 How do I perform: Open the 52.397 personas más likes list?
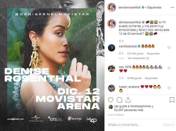click(129, 110)
